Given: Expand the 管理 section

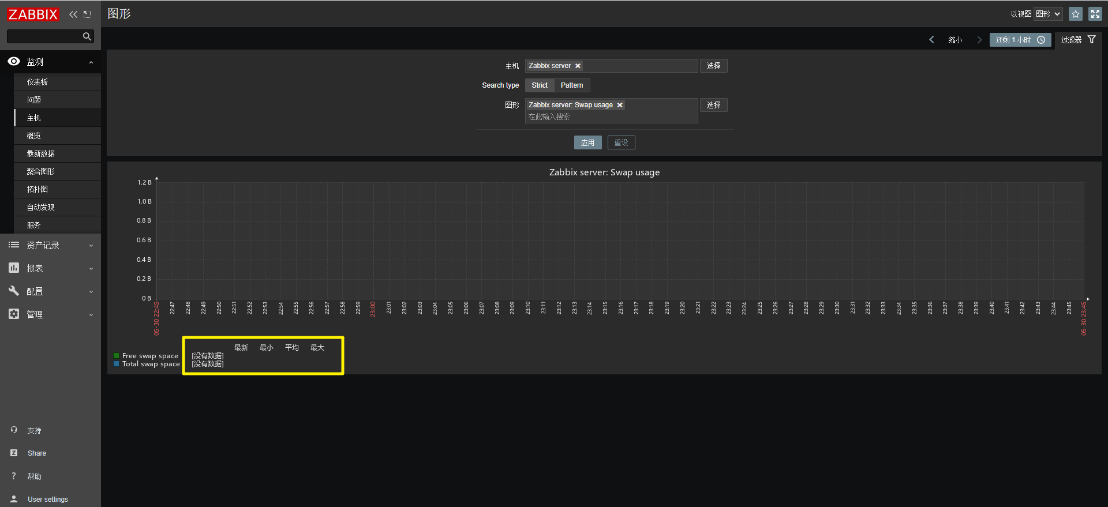Looking at the screenshot, I should coord(50,314).
